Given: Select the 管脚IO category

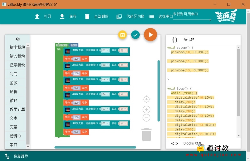Looking at the screenshot, I should [15, 136].
